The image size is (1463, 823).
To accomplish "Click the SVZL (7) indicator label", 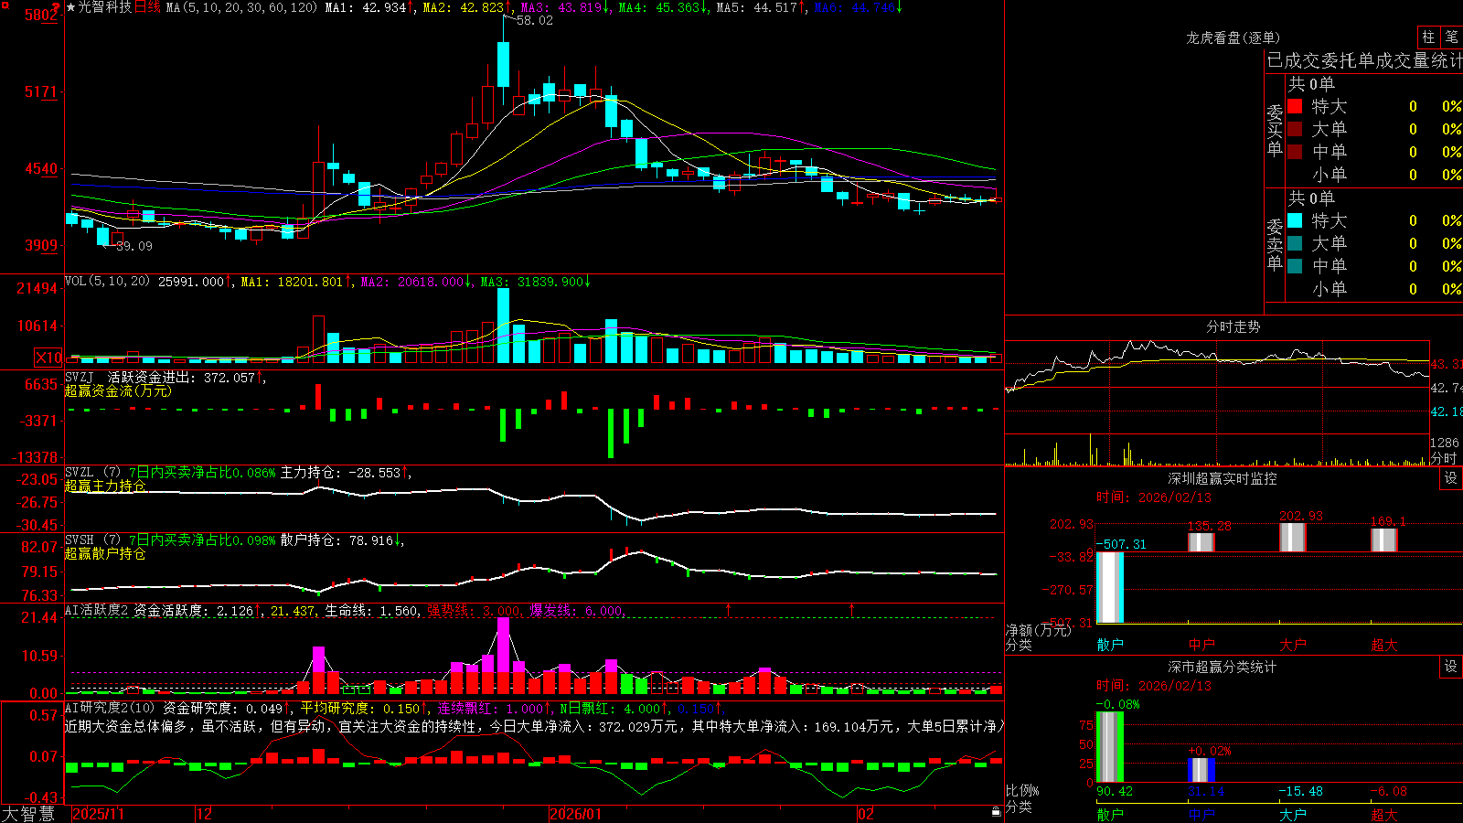I will click(x=92, y=473).
